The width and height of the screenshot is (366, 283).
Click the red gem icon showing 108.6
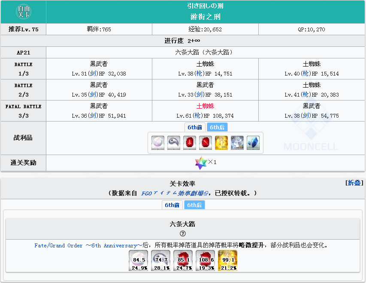205,261
